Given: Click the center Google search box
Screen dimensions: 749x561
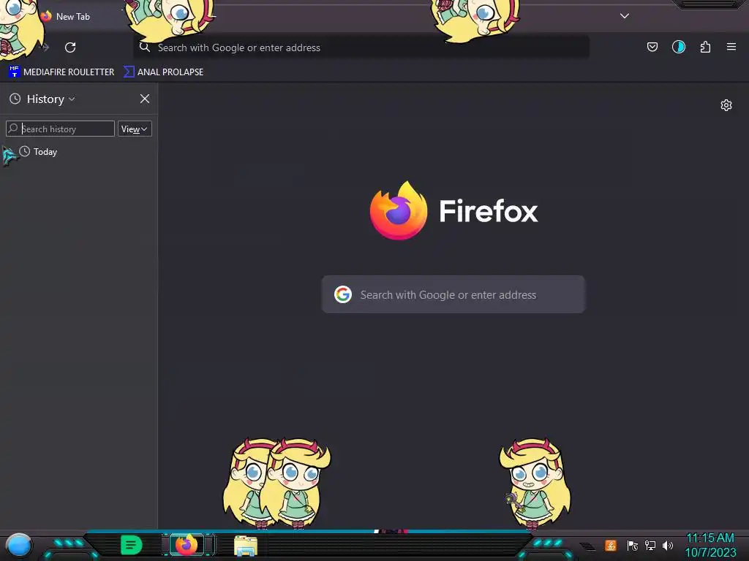Looking at the screenshot, I should 453,294.
